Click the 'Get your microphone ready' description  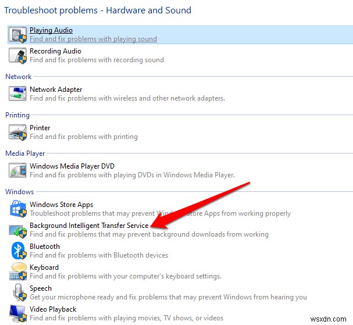(168, 297)
